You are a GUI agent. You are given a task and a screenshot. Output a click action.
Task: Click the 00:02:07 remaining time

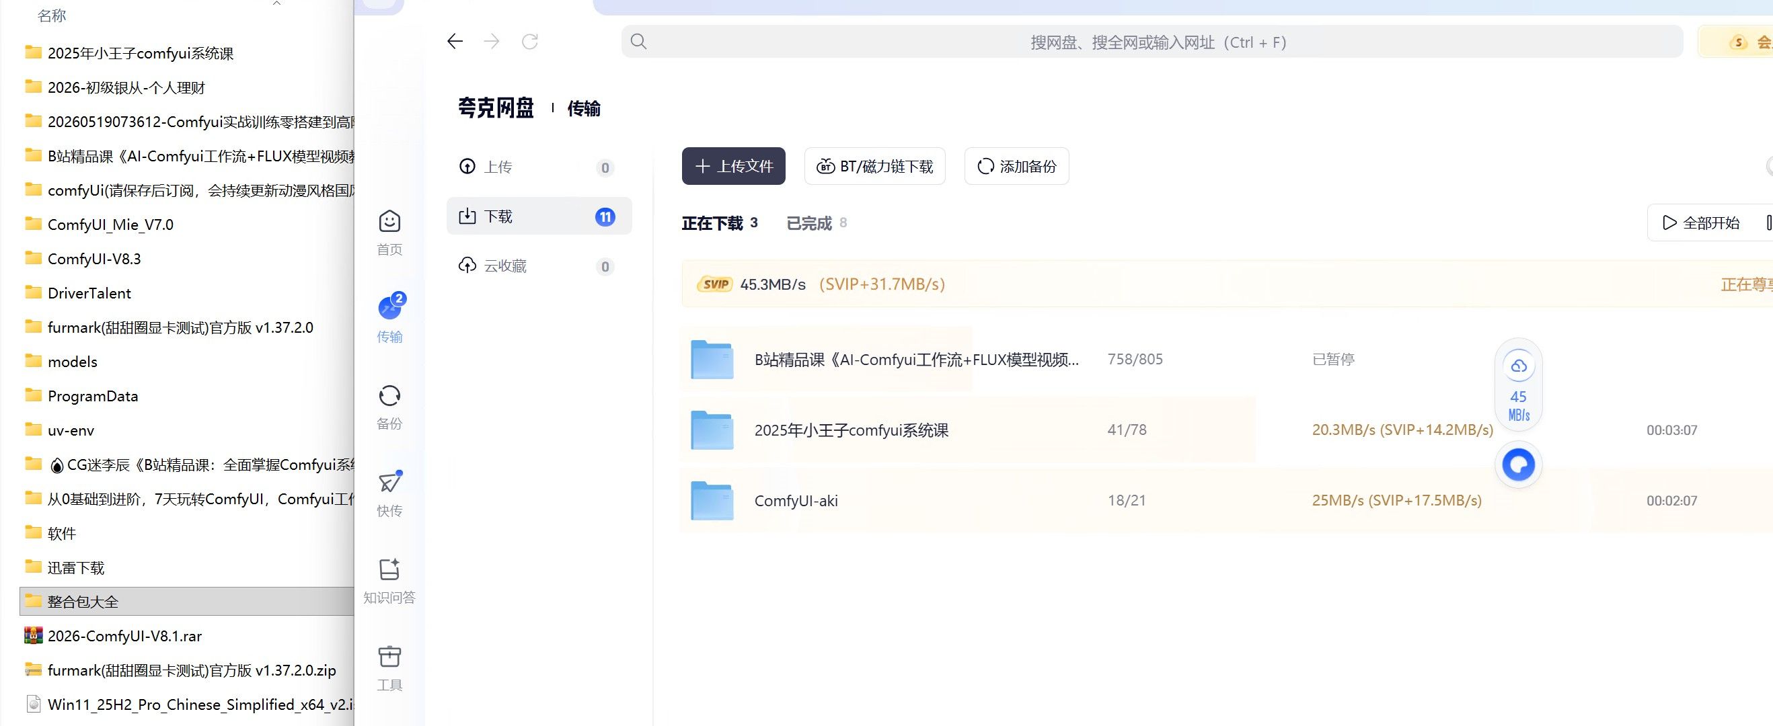1672,501
